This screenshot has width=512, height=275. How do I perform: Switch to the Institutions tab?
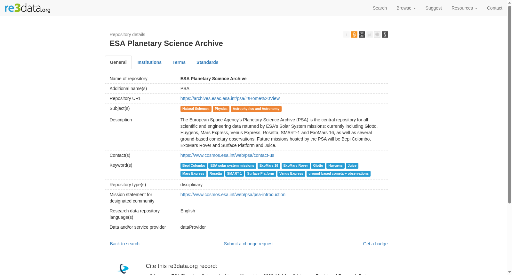pyautogui.click(x=149, y=62)
